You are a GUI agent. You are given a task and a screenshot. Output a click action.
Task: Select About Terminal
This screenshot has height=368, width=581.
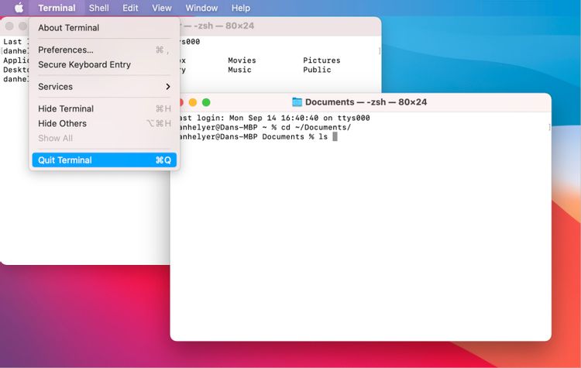click(x=104, y=28)
